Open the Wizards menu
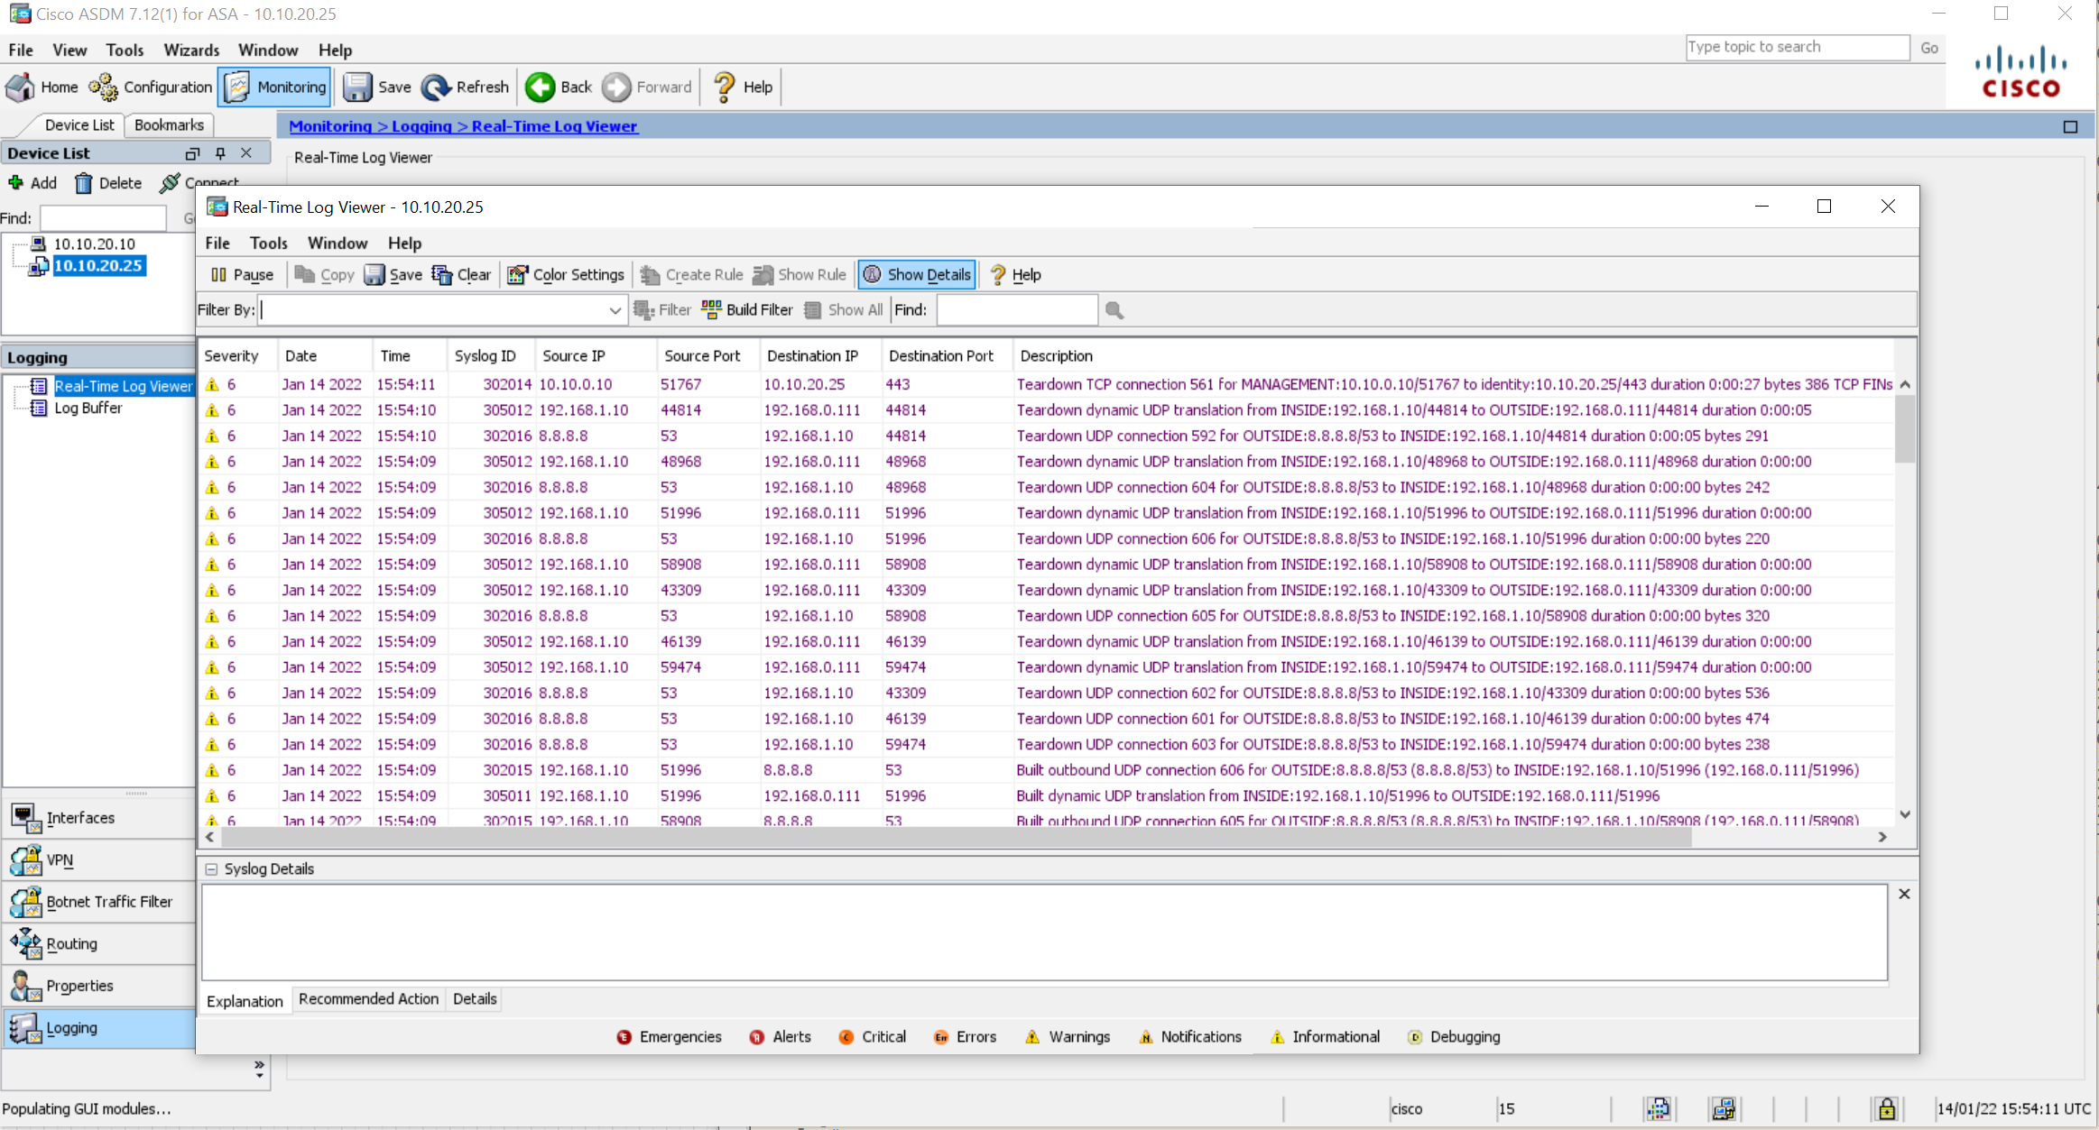Screen dimensions: 2099x1130 click(191, 50)
